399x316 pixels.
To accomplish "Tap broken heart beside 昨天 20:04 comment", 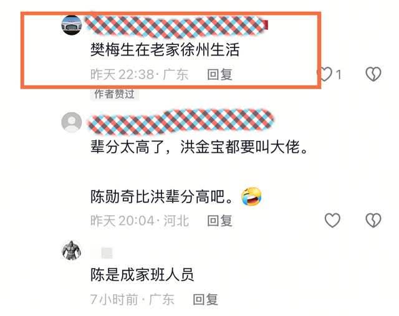I will [x=373, y=220].
